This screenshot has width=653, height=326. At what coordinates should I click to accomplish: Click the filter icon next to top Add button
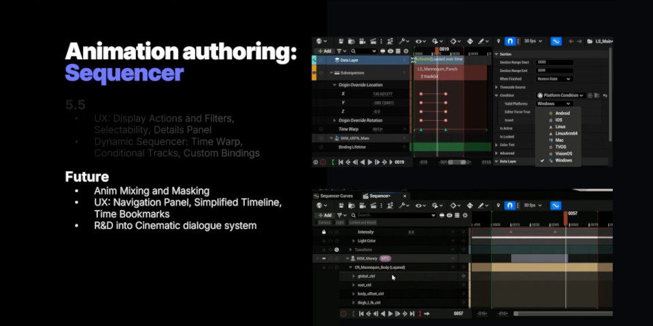point(341,51)
